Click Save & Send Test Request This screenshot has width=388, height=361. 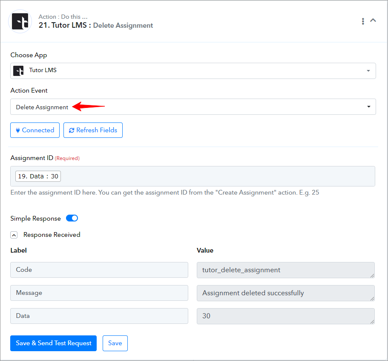(53, 343)
